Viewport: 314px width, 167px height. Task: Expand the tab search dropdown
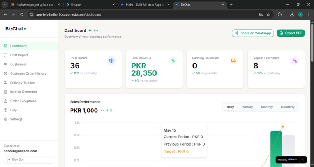point(4,5)
